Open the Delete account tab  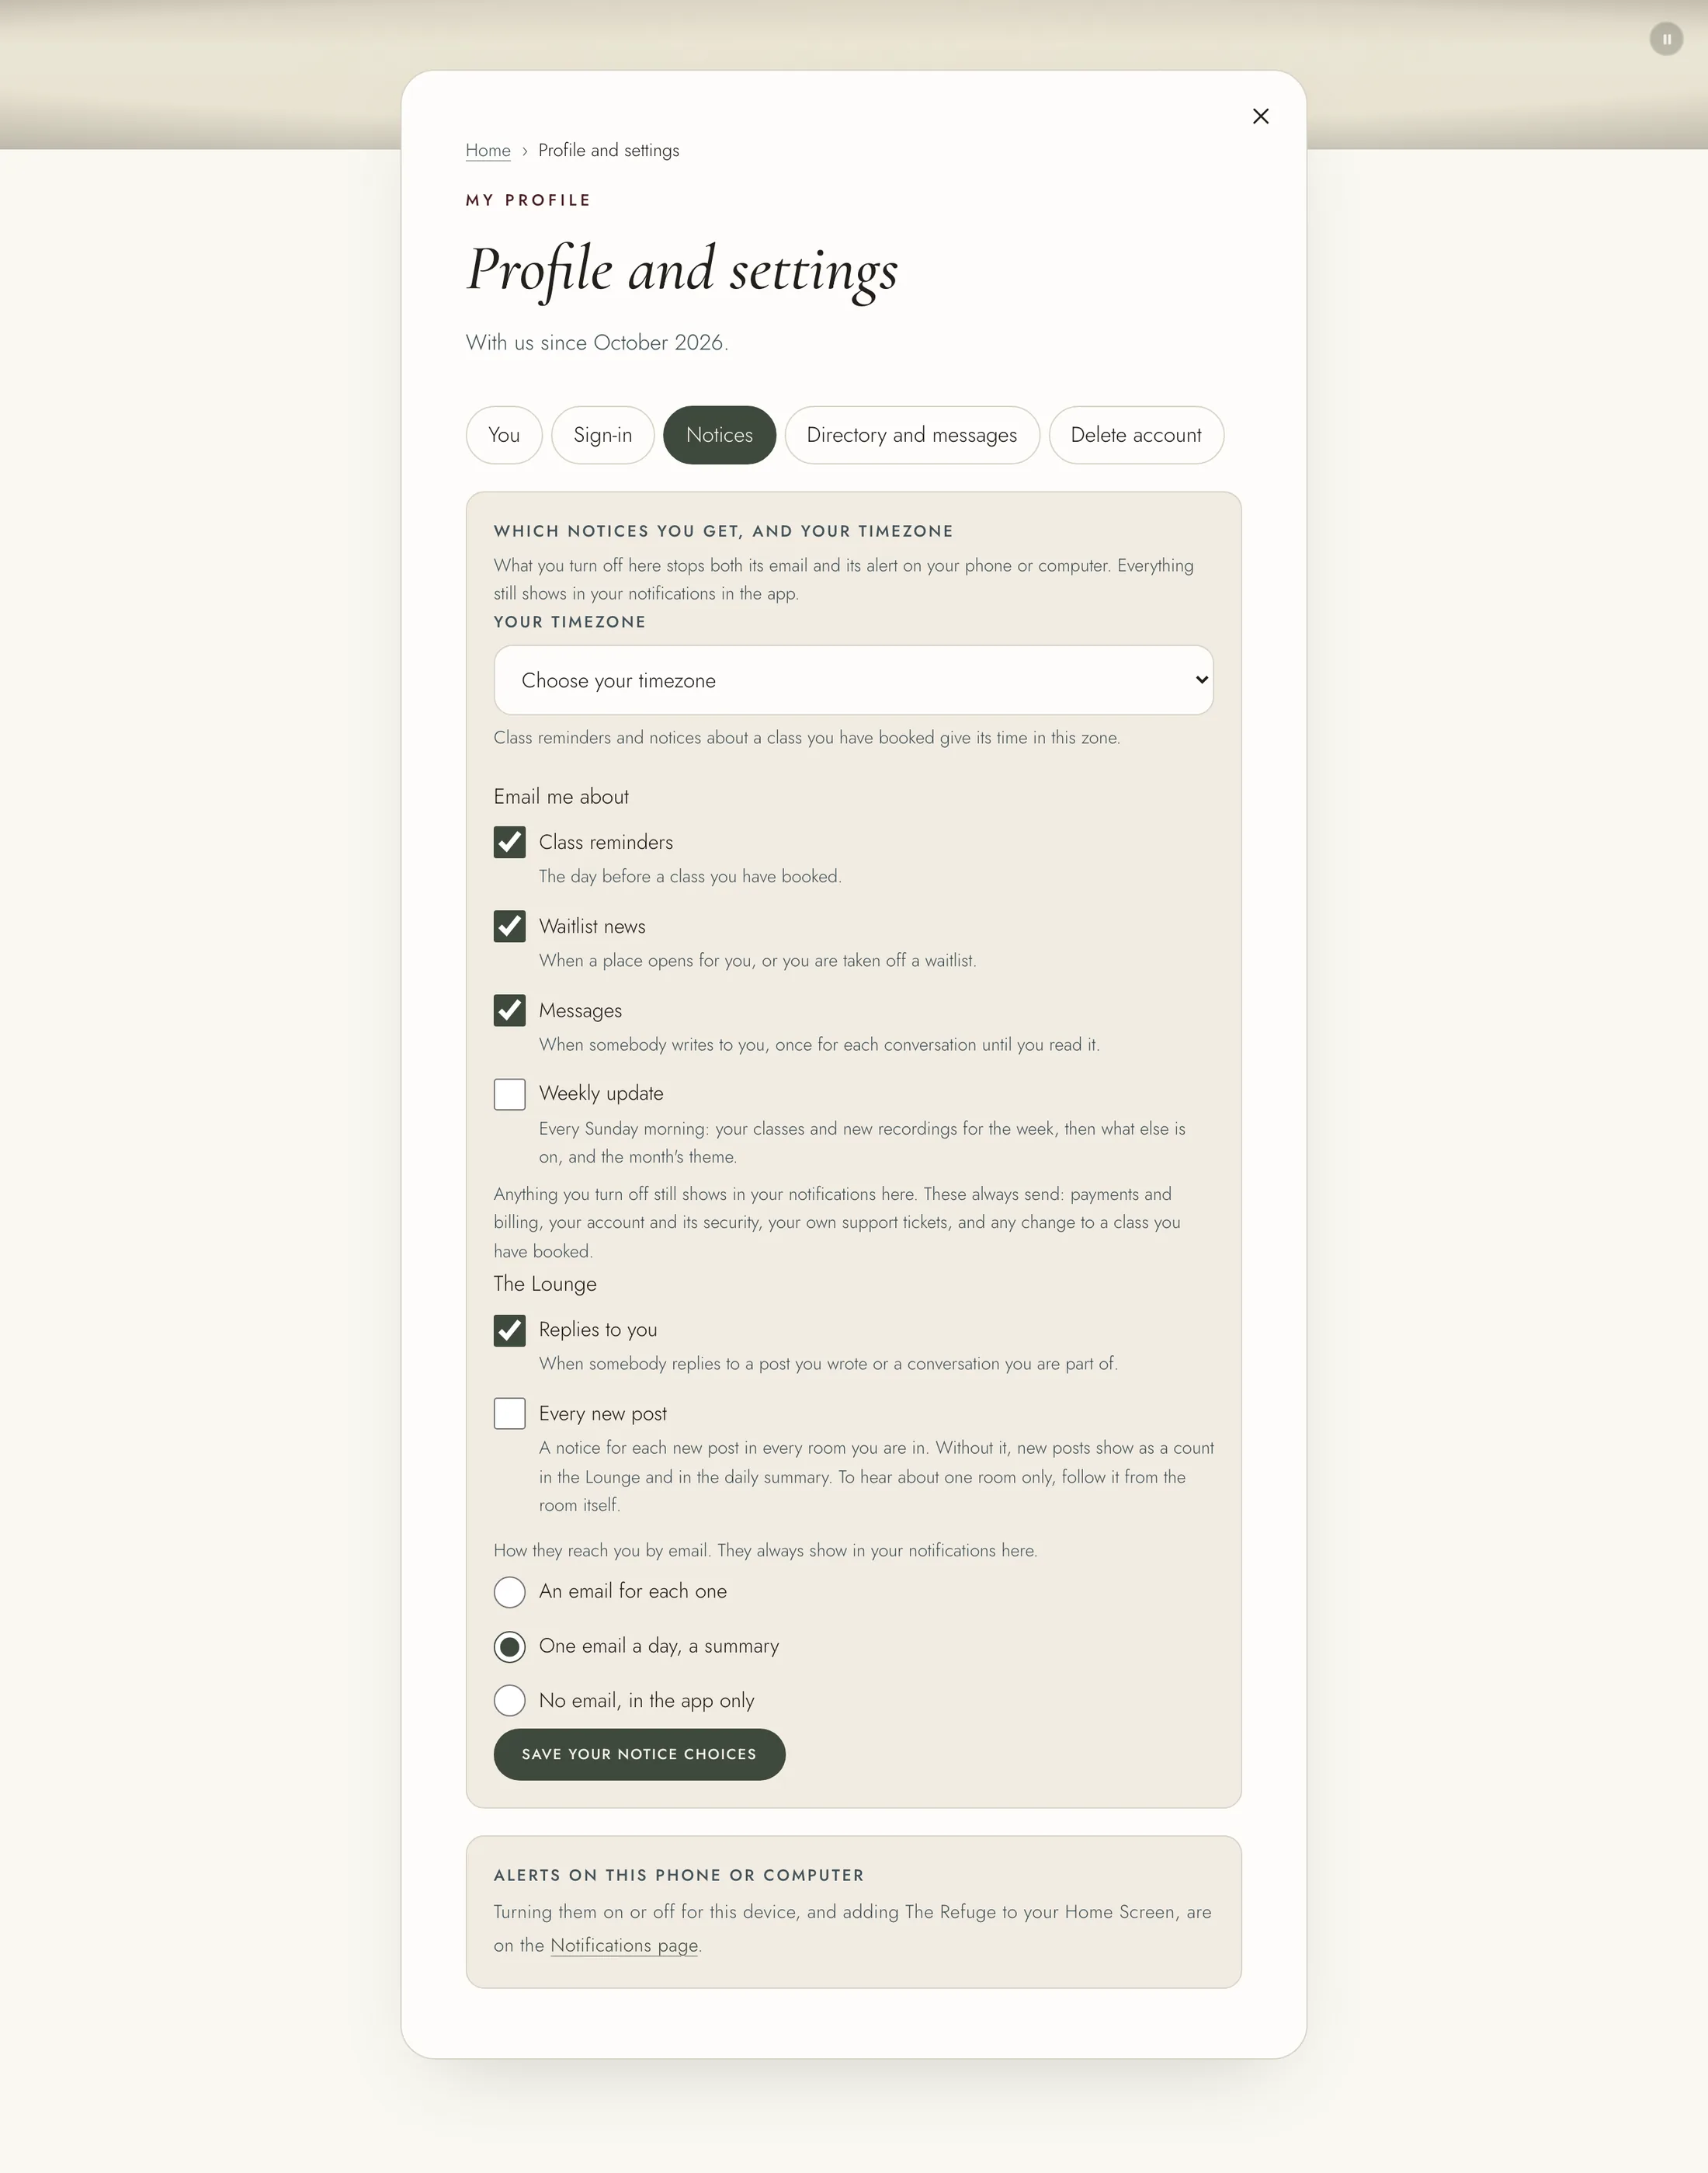[1136, 435]
